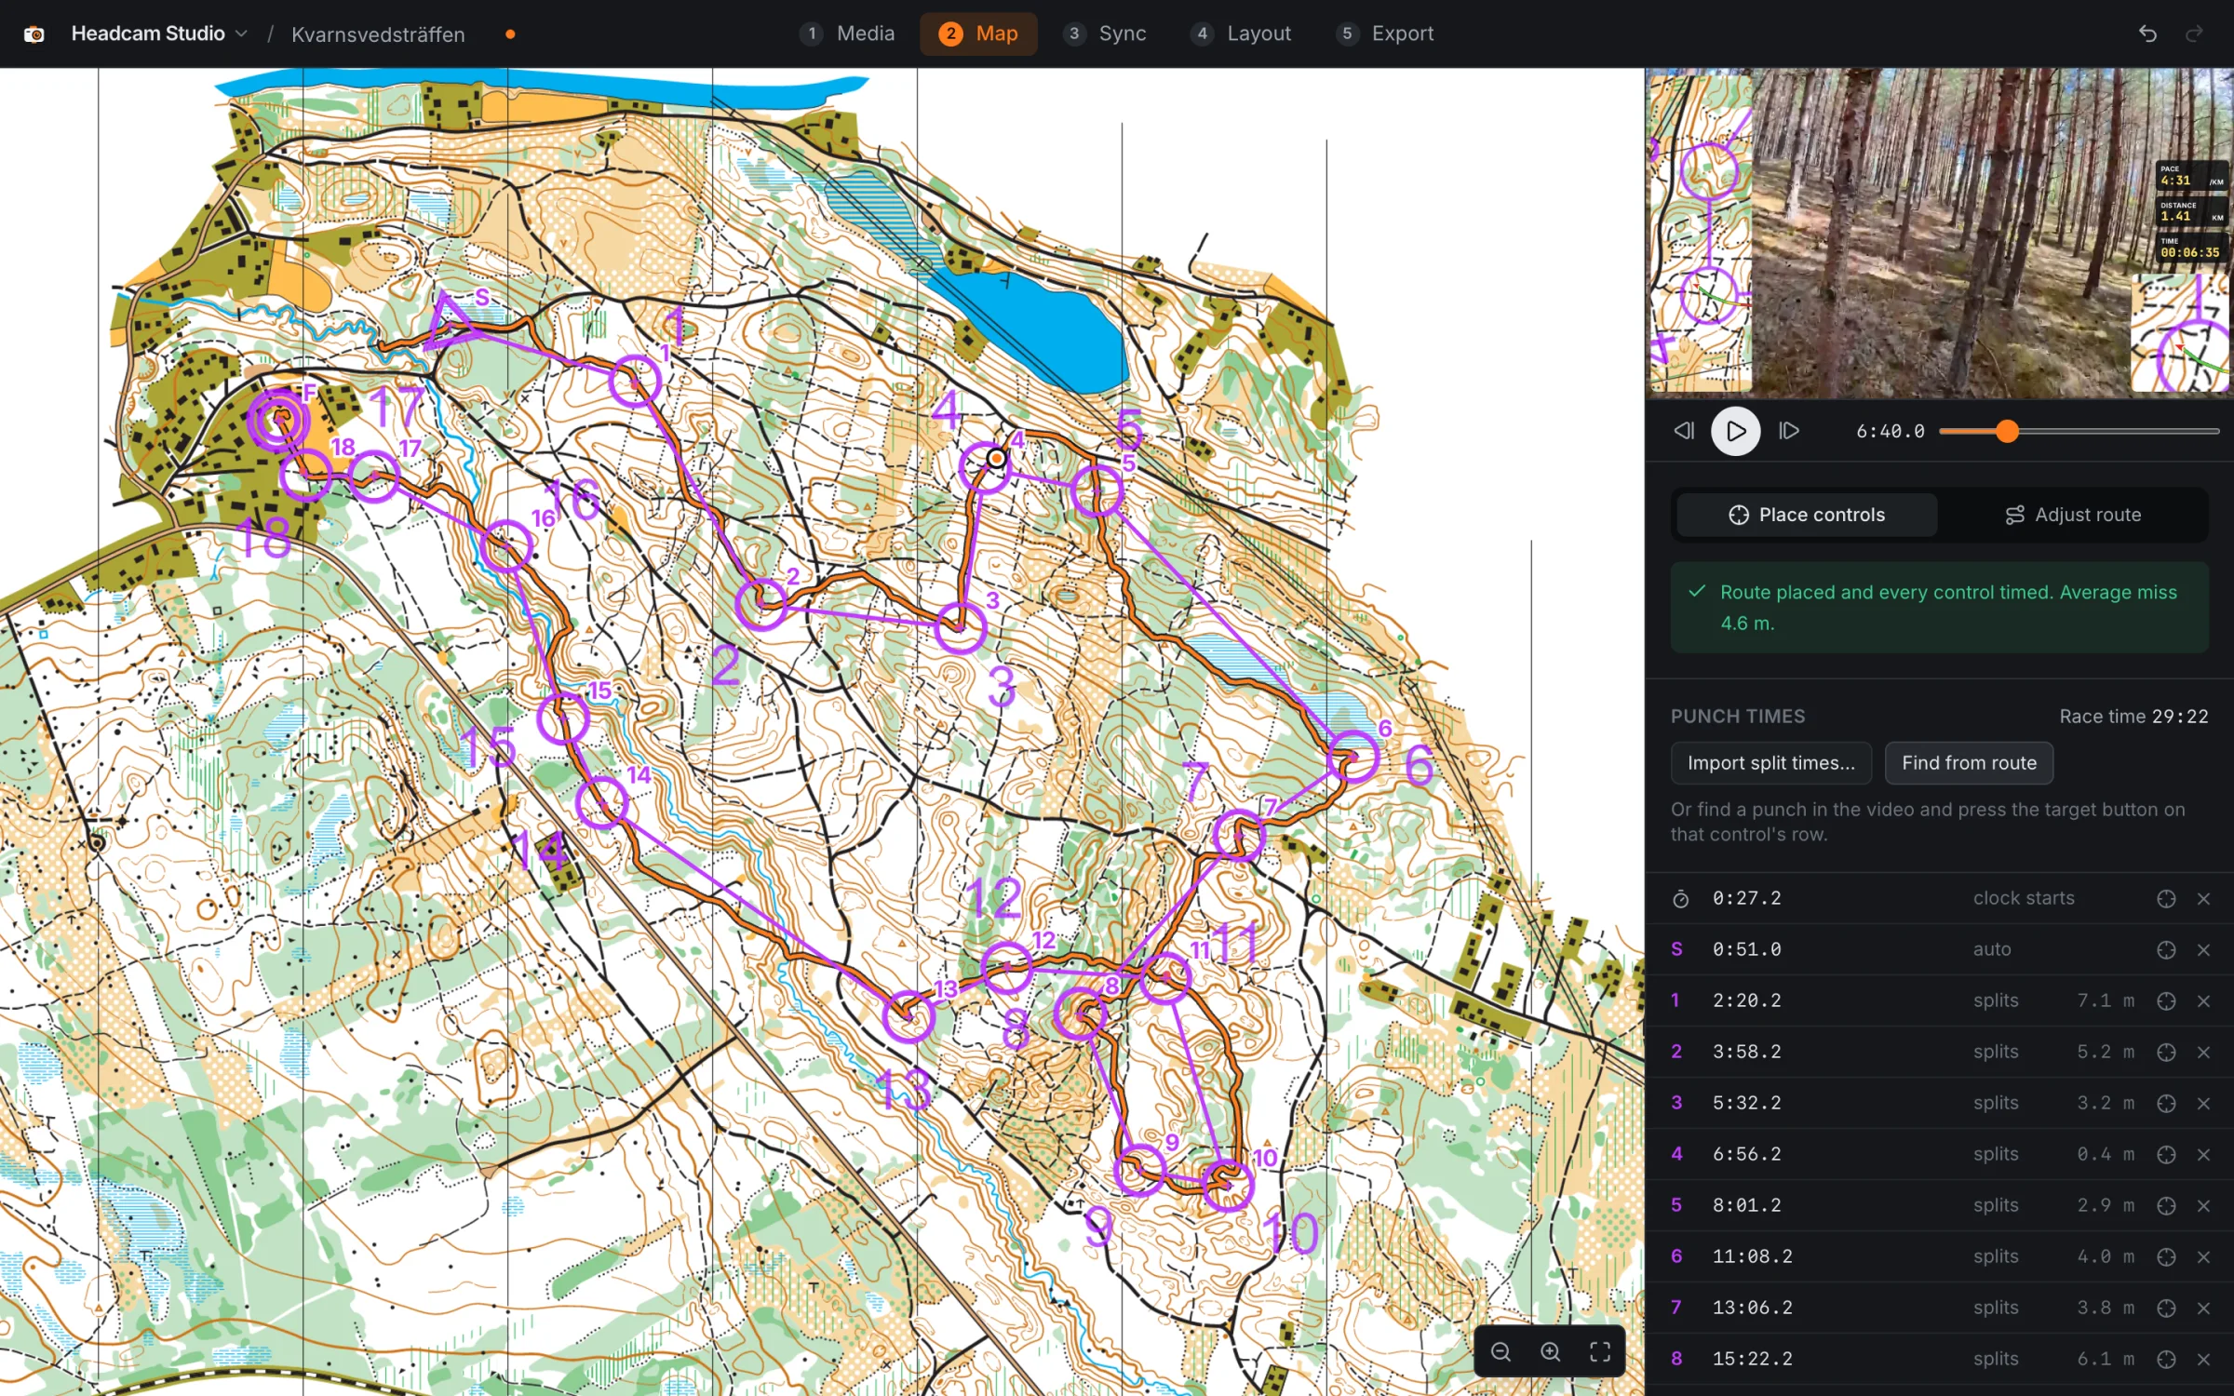The width and height of the screenshot is (2234, 1396).
Task: Click the redo arrow icon
Action: (x=2194, y=34)
